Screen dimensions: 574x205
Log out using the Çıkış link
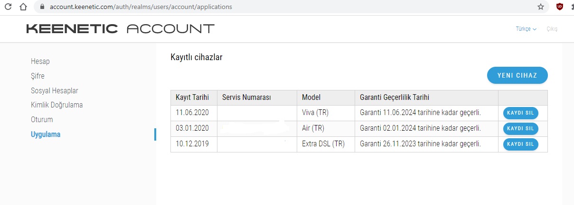(x=552, y=29)
